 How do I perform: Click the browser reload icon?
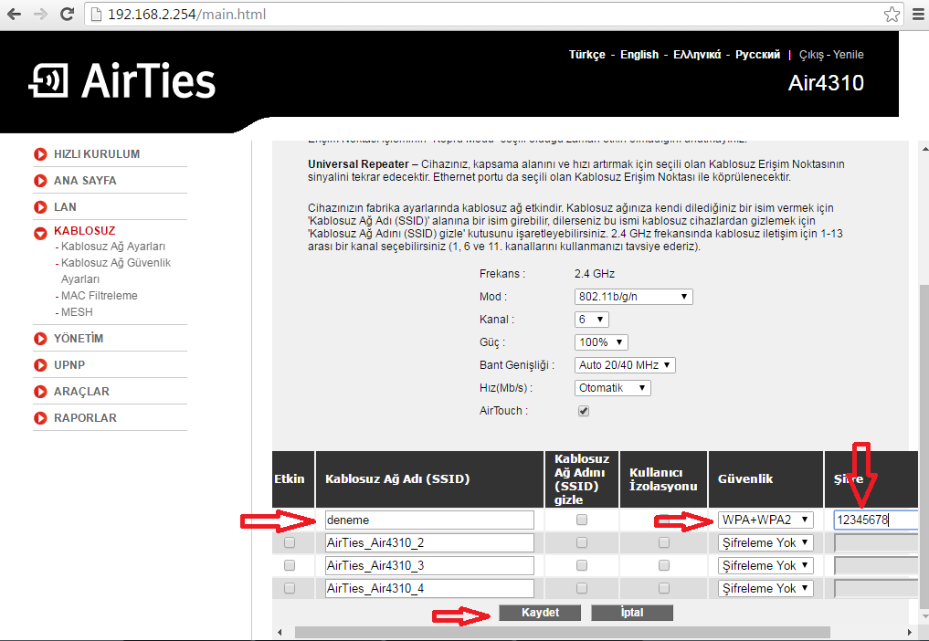[67, 15]
